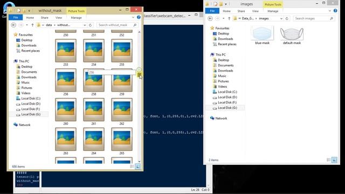Switch to large icons view in without_mask window

[x=138, y=167]
